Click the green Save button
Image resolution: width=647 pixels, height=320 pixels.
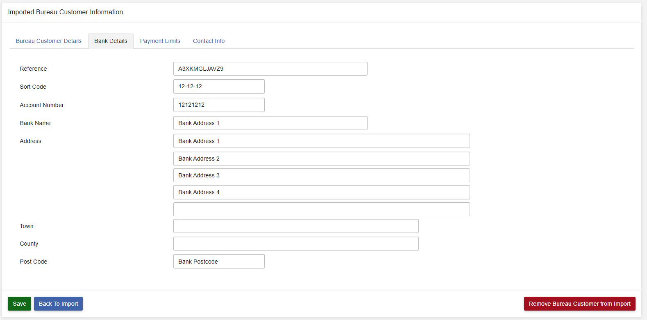[x=19, y=304]
